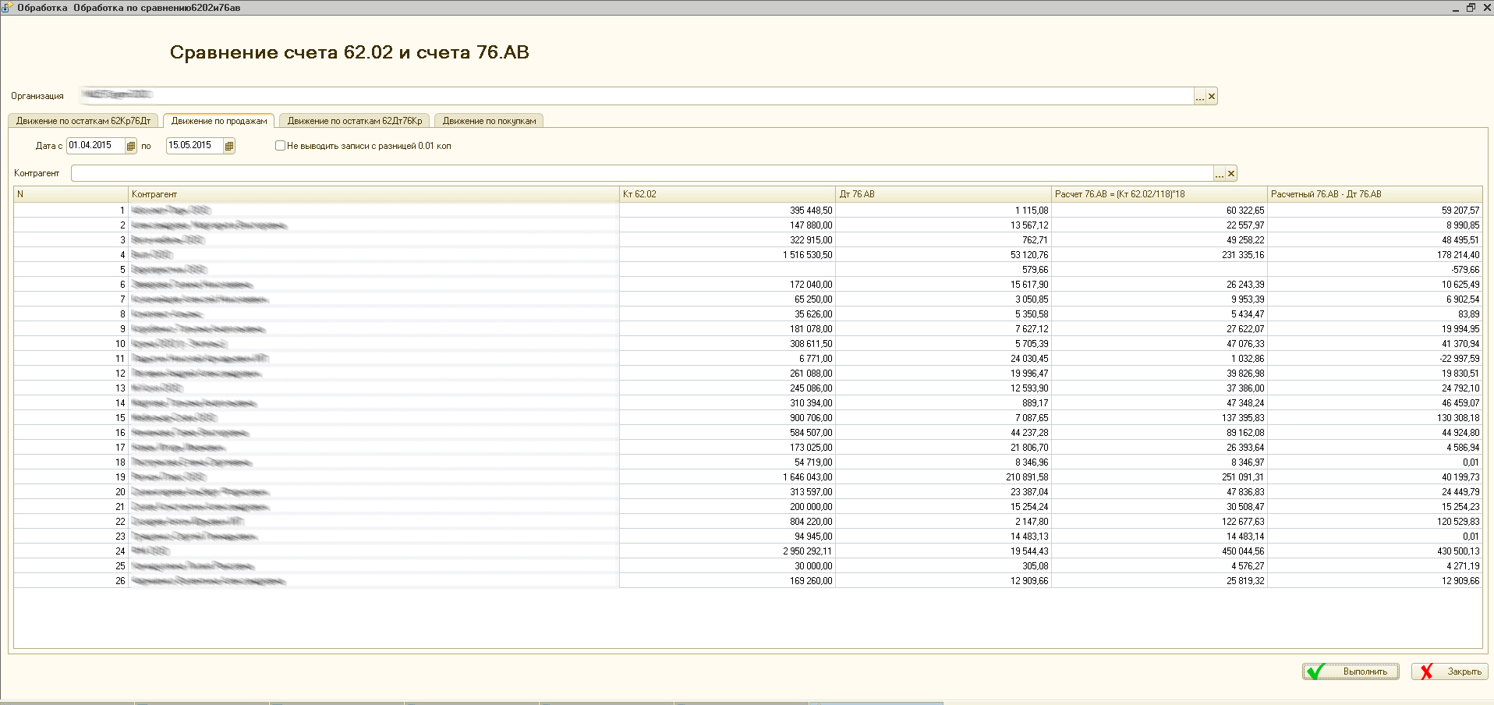The height and width of the screenshot is (705, 1494).
Task: Select the negative value -22 997,59
Action: (1375, 359)
